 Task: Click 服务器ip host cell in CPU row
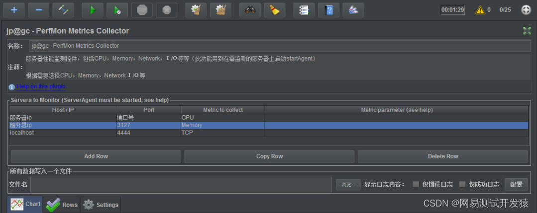(63, 118)
